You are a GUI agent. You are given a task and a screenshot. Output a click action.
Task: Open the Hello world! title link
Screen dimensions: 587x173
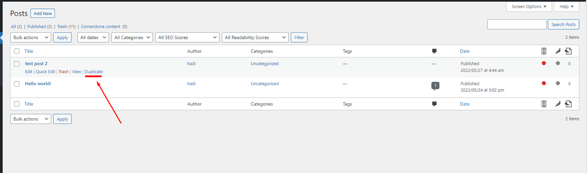[38, 84]
